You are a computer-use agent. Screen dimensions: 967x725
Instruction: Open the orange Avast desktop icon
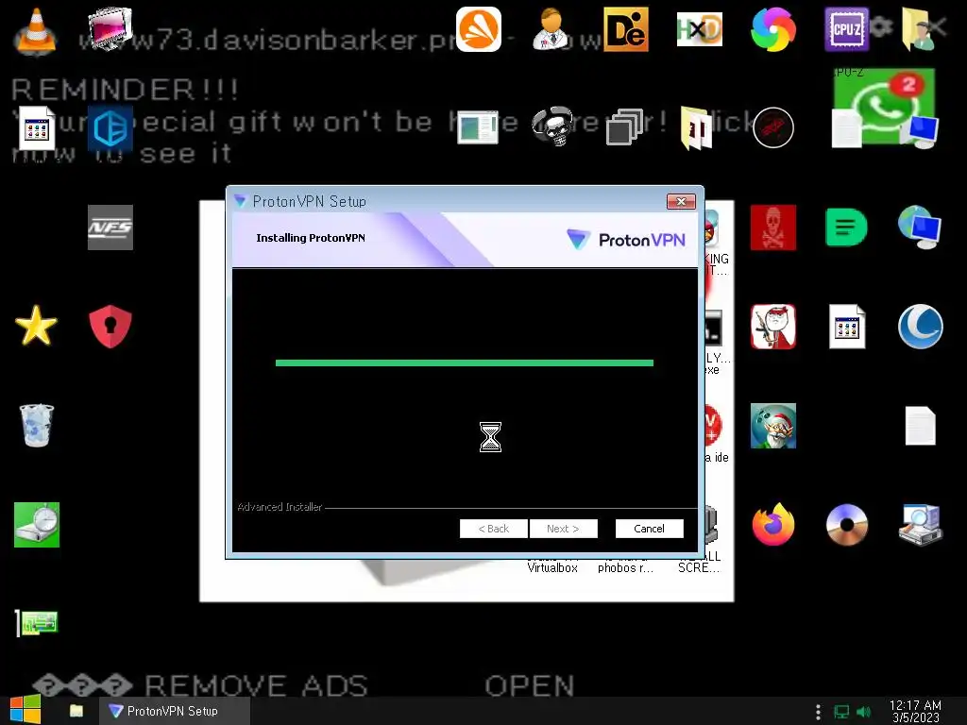pos(479,29)
